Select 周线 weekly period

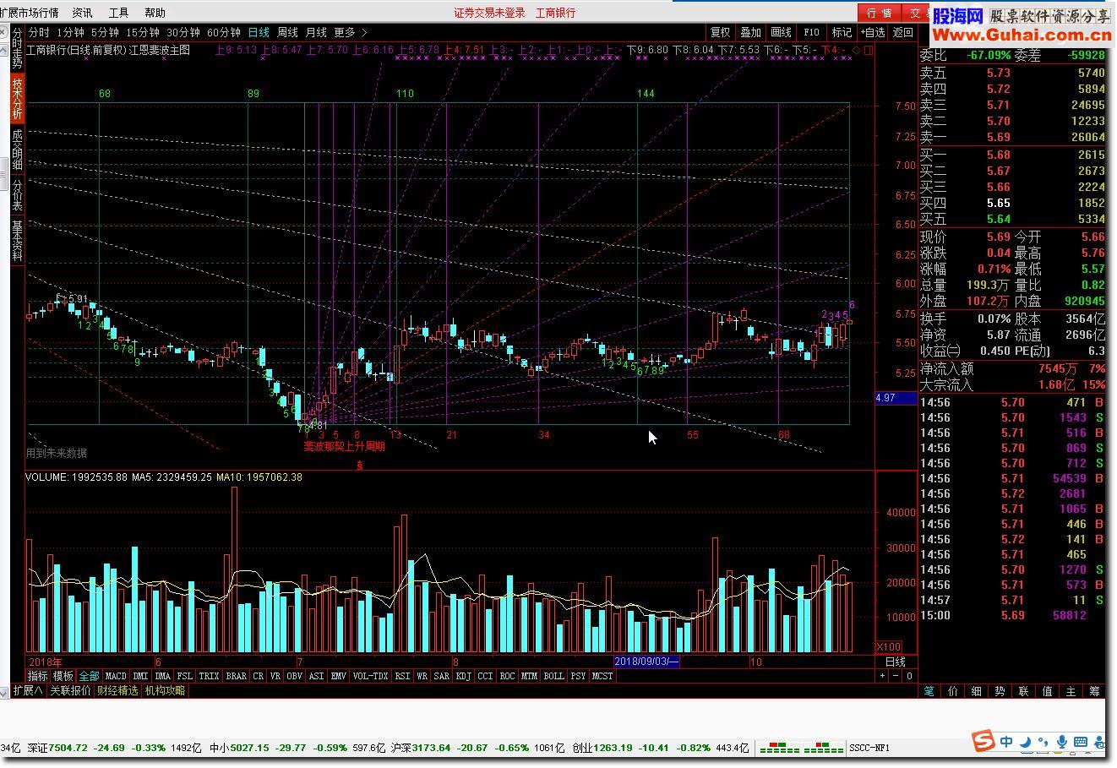click(287, 32)
